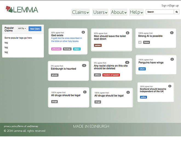Click the Search input field
This screenshot has width=181, height=141.
160,12
